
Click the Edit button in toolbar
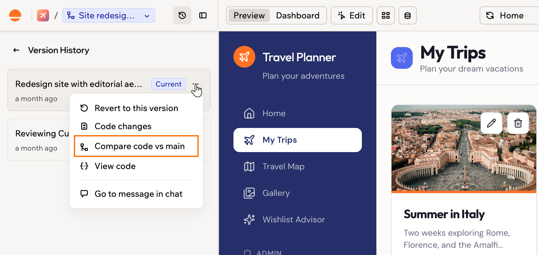352,15
